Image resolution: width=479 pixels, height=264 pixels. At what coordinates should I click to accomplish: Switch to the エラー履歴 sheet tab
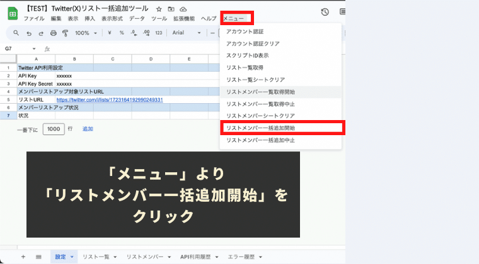tap(241, 257)
